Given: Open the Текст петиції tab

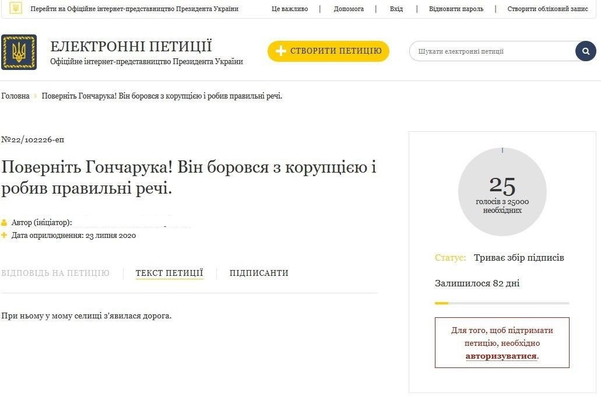Looking at the screenshot, I should [170, 273].
